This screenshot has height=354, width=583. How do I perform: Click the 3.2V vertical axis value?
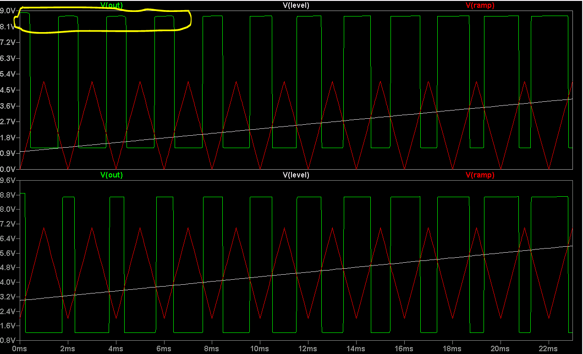pos(8,297)
